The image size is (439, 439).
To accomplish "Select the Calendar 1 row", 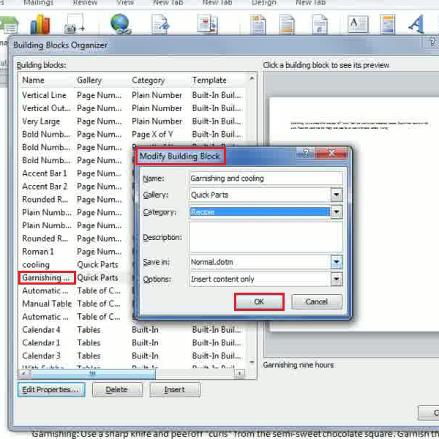I will tap(132, 343).
